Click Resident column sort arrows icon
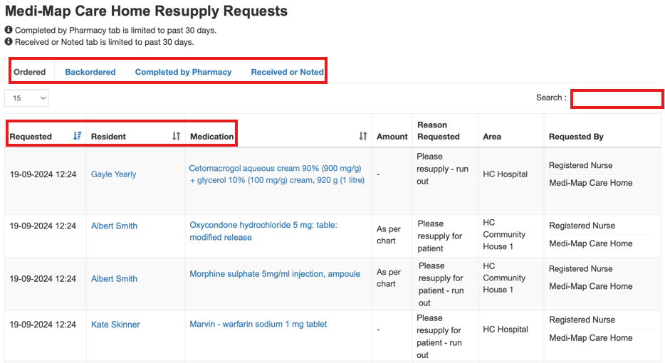 [176, 136]
